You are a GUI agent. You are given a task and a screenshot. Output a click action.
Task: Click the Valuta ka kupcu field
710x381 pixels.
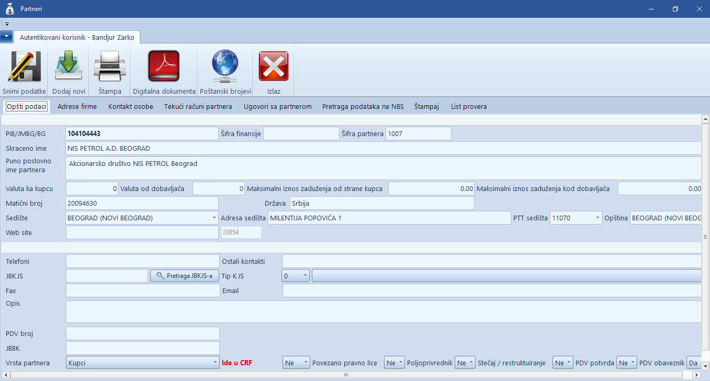click(92, 188)
